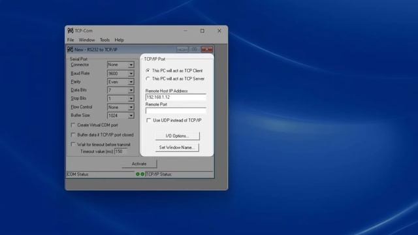Click the Timeout value field showing 150
Screen dimensions: 418x235
click(121, 151)
